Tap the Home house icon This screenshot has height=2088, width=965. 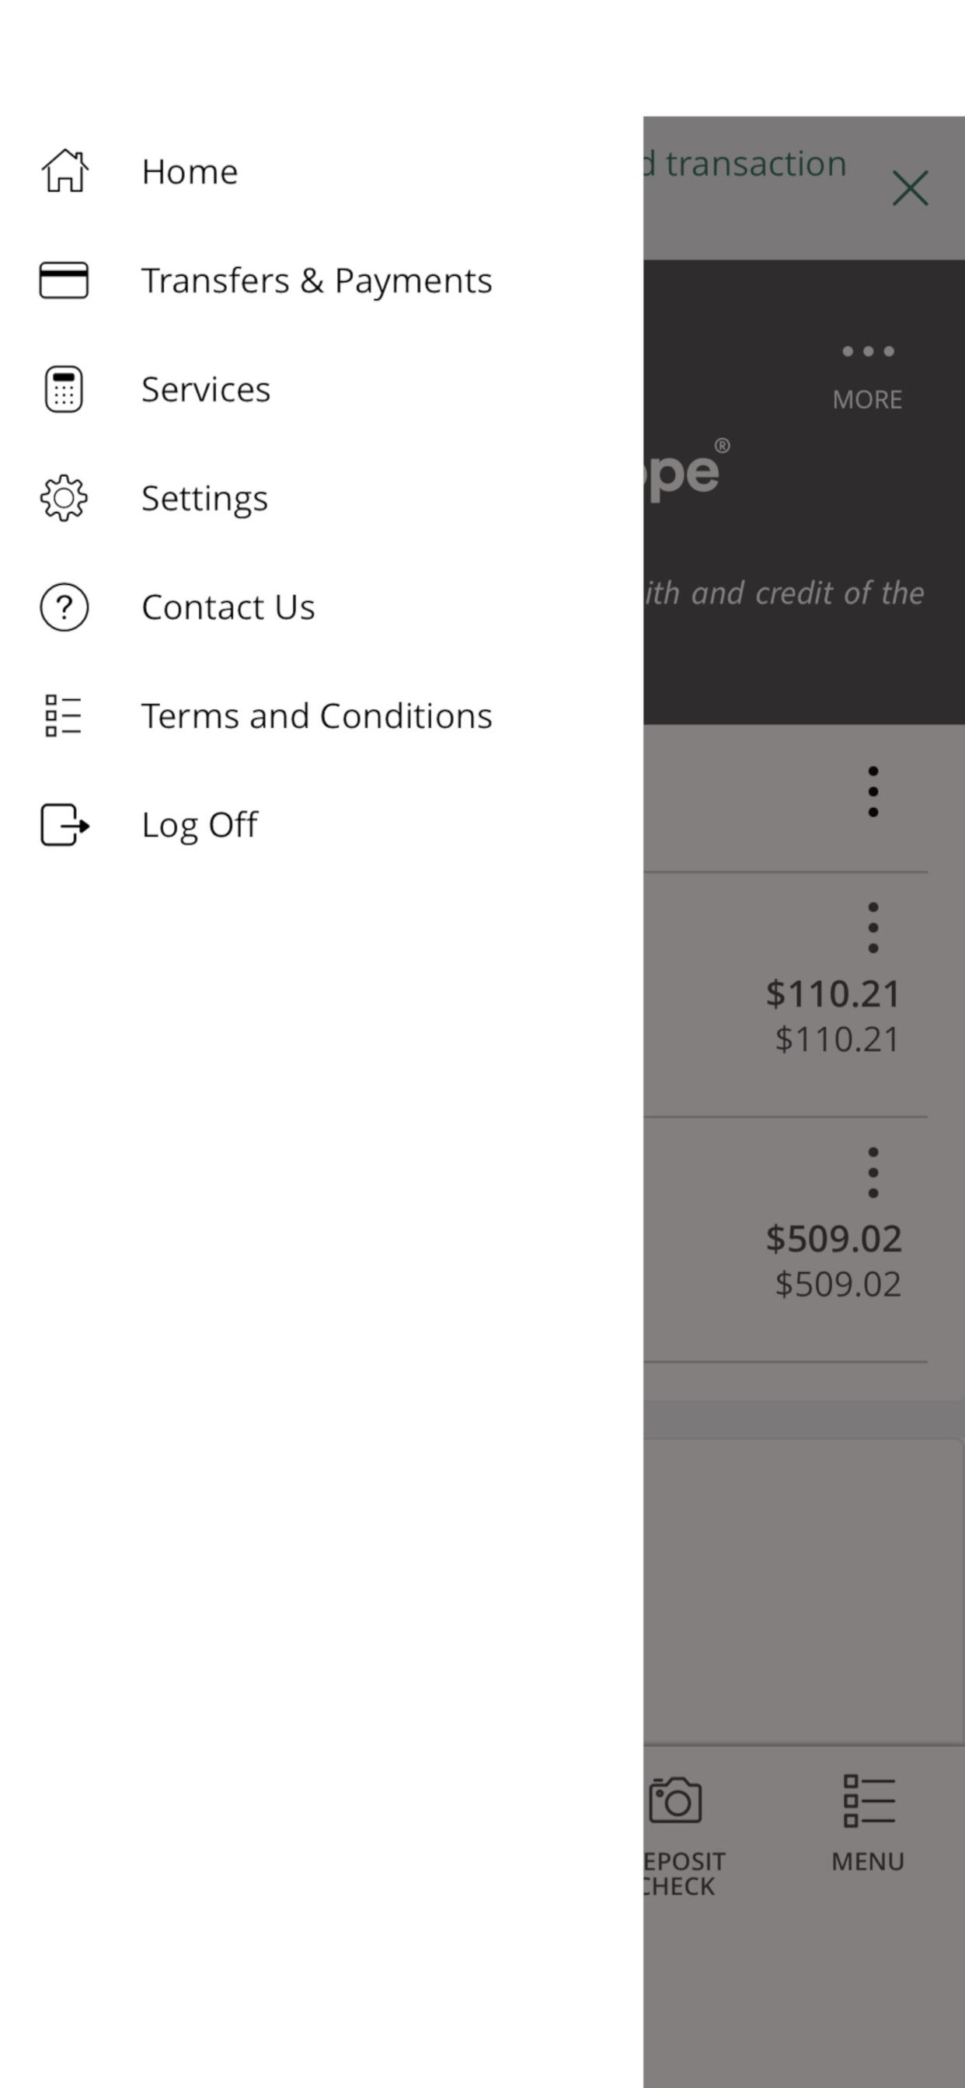tap(64, 171)
